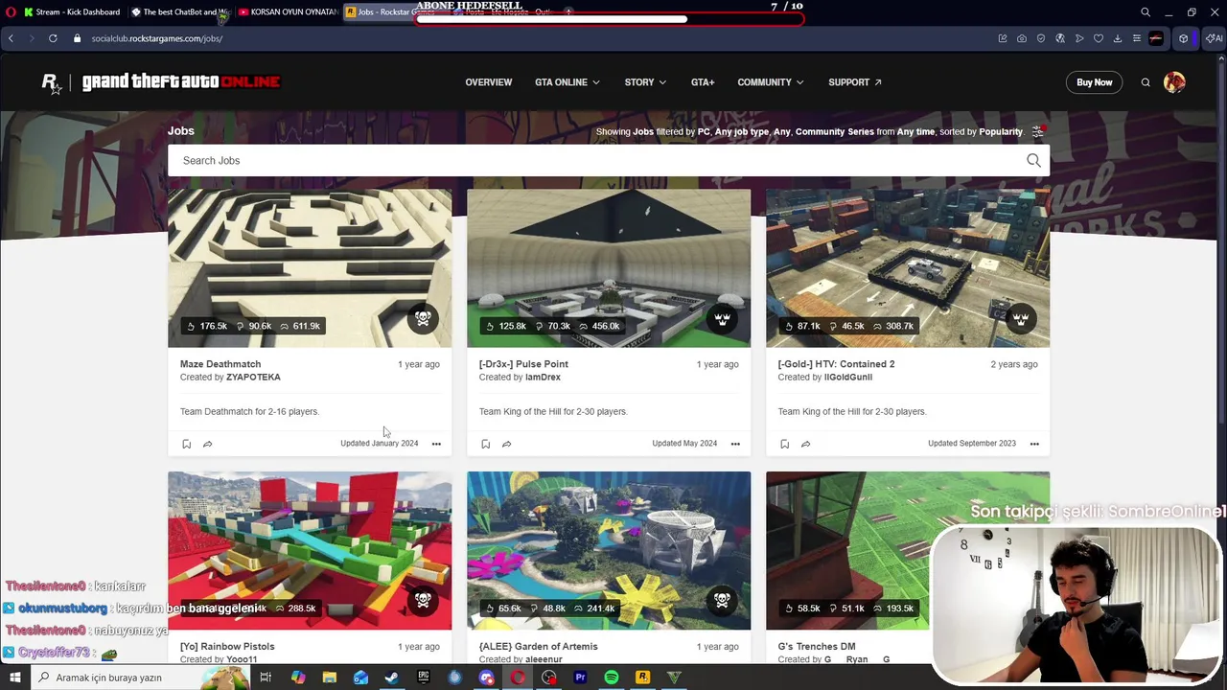Open the Maze Deathmatch job title
This screenshot has height=690, width=1227.
coord(220,364)
